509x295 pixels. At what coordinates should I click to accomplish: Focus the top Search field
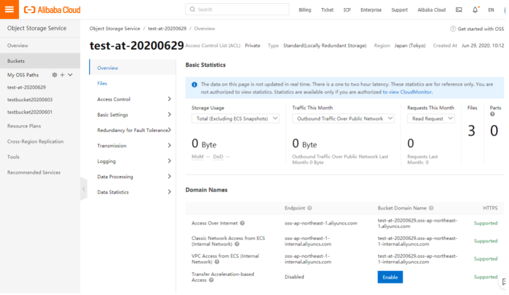(237, 9)
